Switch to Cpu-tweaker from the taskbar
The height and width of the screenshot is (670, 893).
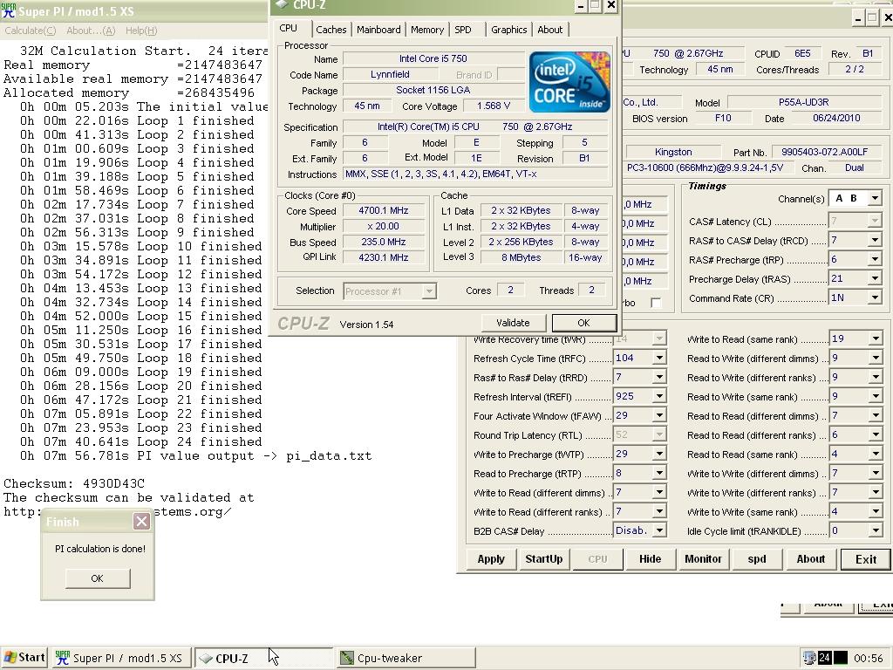(x=406, y=658)
